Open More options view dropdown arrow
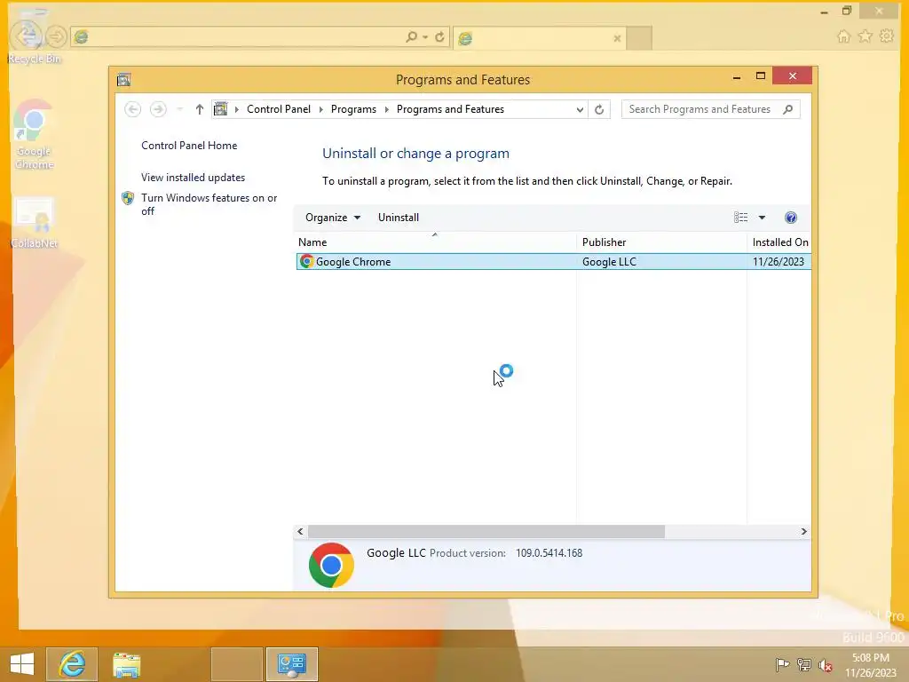The image size is (909, 682). (763, 218)
